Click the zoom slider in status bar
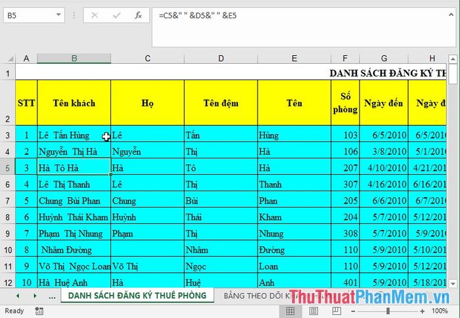 (388, 311)
